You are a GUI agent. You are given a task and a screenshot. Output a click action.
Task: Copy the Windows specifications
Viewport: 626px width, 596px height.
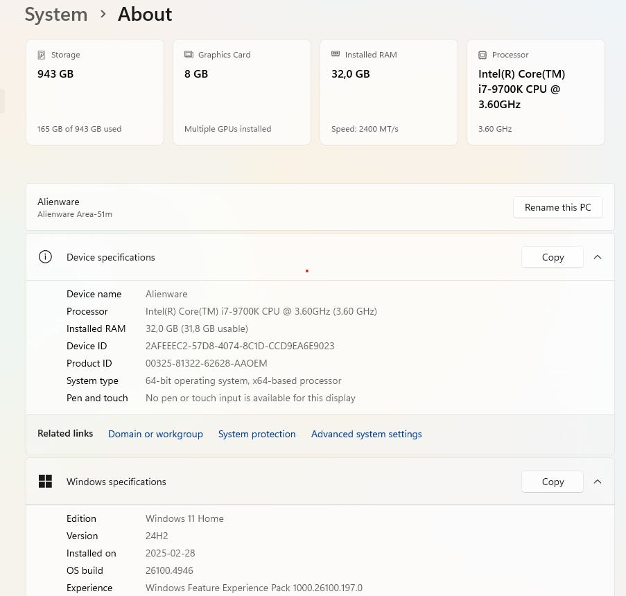click(x=552, y=482)
